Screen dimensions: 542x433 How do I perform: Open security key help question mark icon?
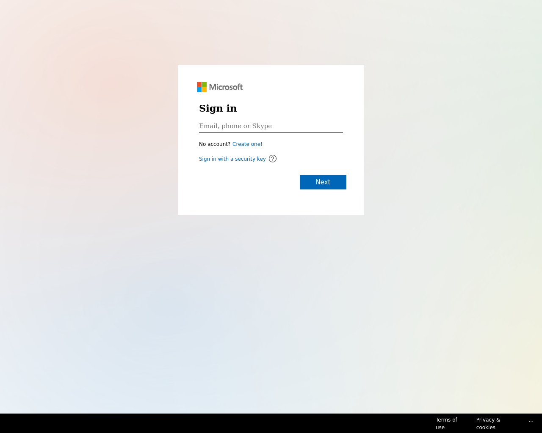click(273, 159)
